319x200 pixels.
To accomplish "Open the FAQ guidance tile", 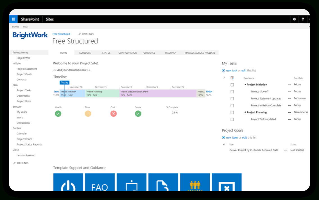I will [x=100, y=182].
